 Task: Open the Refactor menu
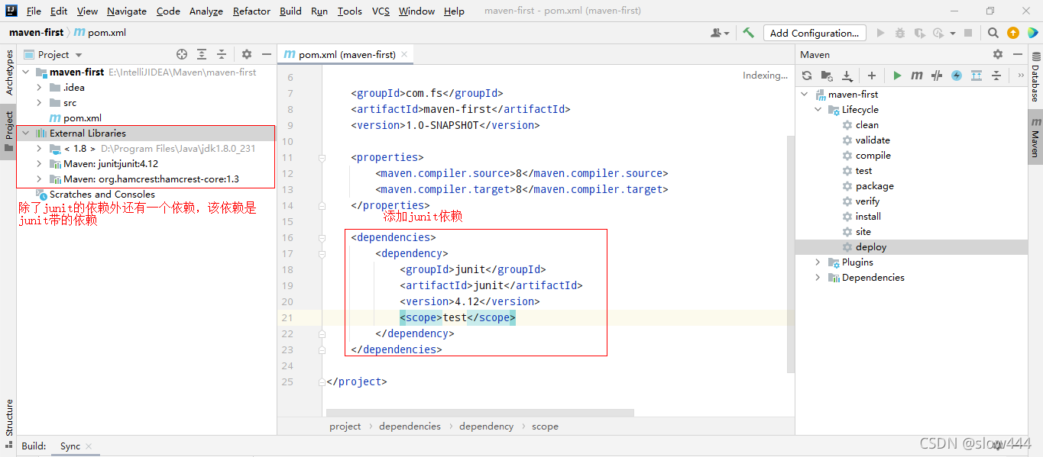click(x=251, y=11)
